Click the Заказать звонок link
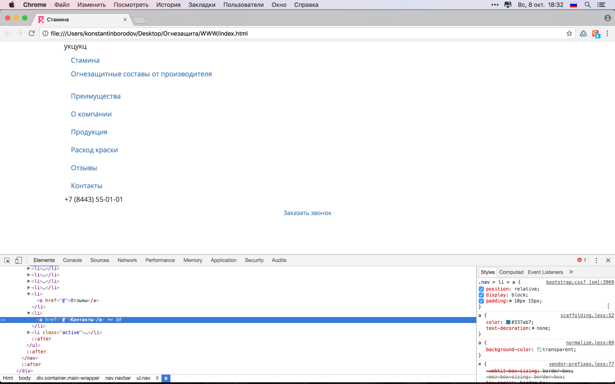The image size is (615, 384). tap(307, 213)
